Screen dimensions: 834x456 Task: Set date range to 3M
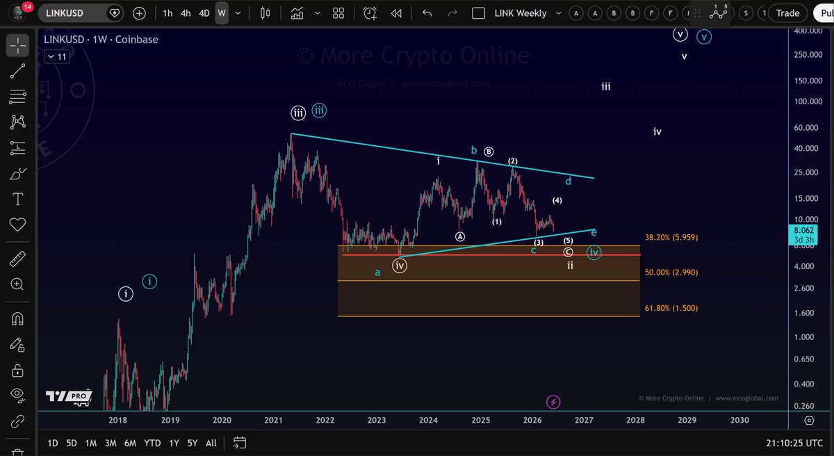click(x=111, y=443)
